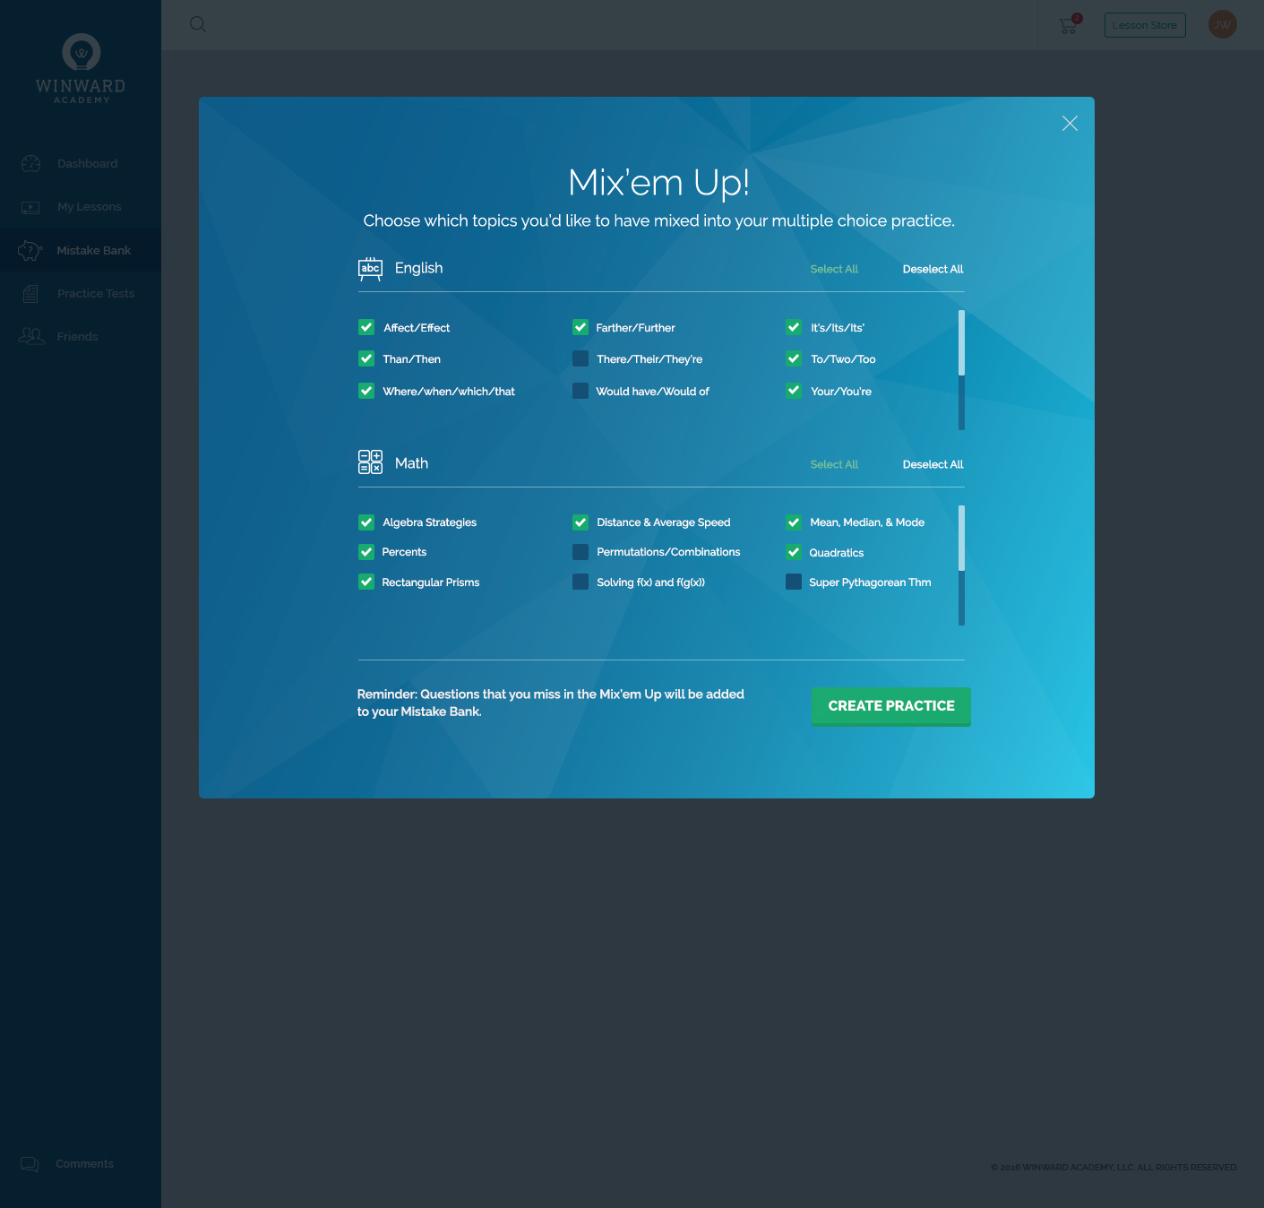Click the Math topics scrollbar thumb
This screenshot has width=1264, height=1208.
tap(961, 538)
